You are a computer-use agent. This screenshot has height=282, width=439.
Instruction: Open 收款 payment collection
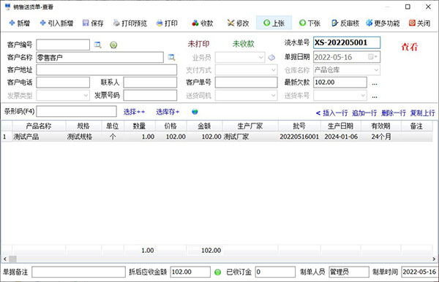coord(203,23)
